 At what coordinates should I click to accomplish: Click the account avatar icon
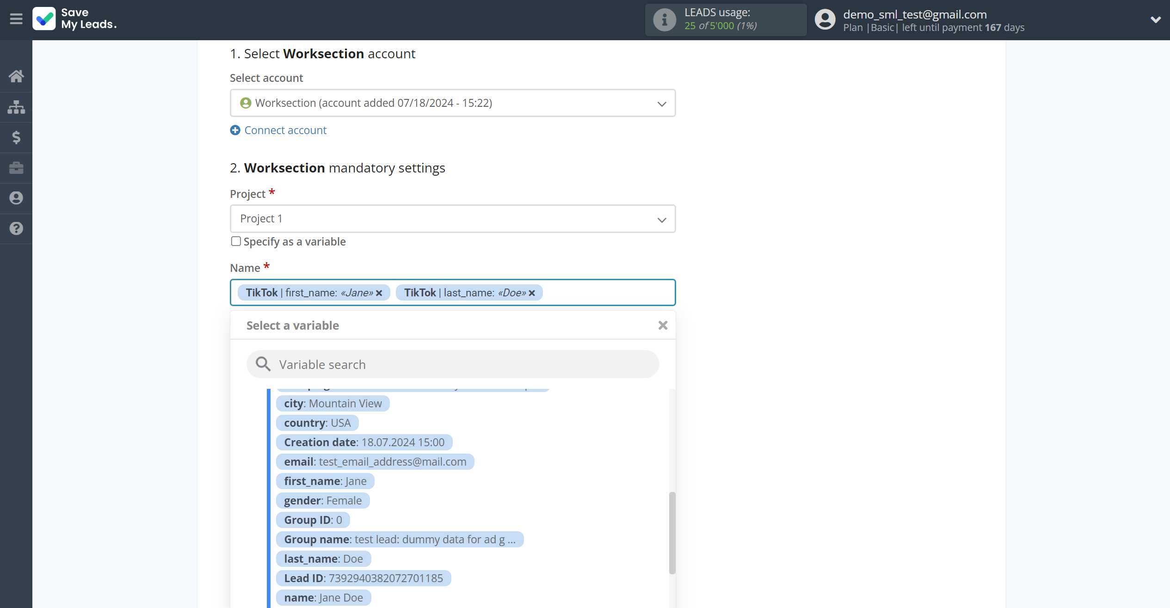(825, 19)
